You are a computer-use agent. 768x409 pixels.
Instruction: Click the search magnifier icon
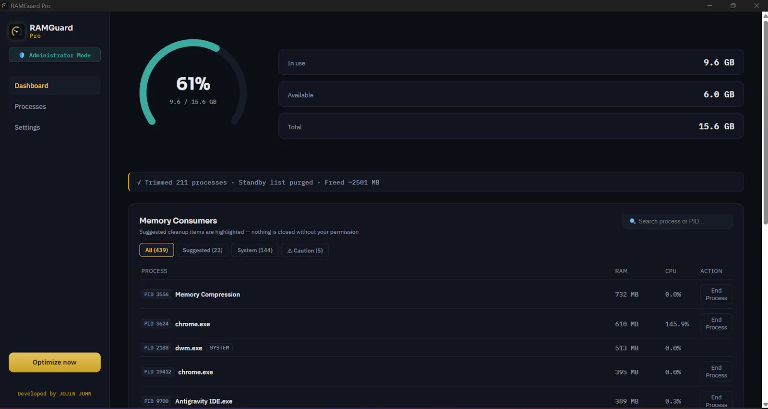click(x=633, y=221)
